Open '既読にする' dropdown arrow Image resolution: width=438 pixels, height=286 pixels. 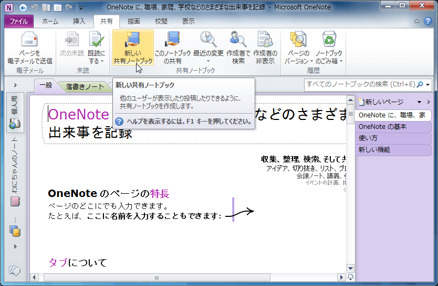tap(102, 61)
